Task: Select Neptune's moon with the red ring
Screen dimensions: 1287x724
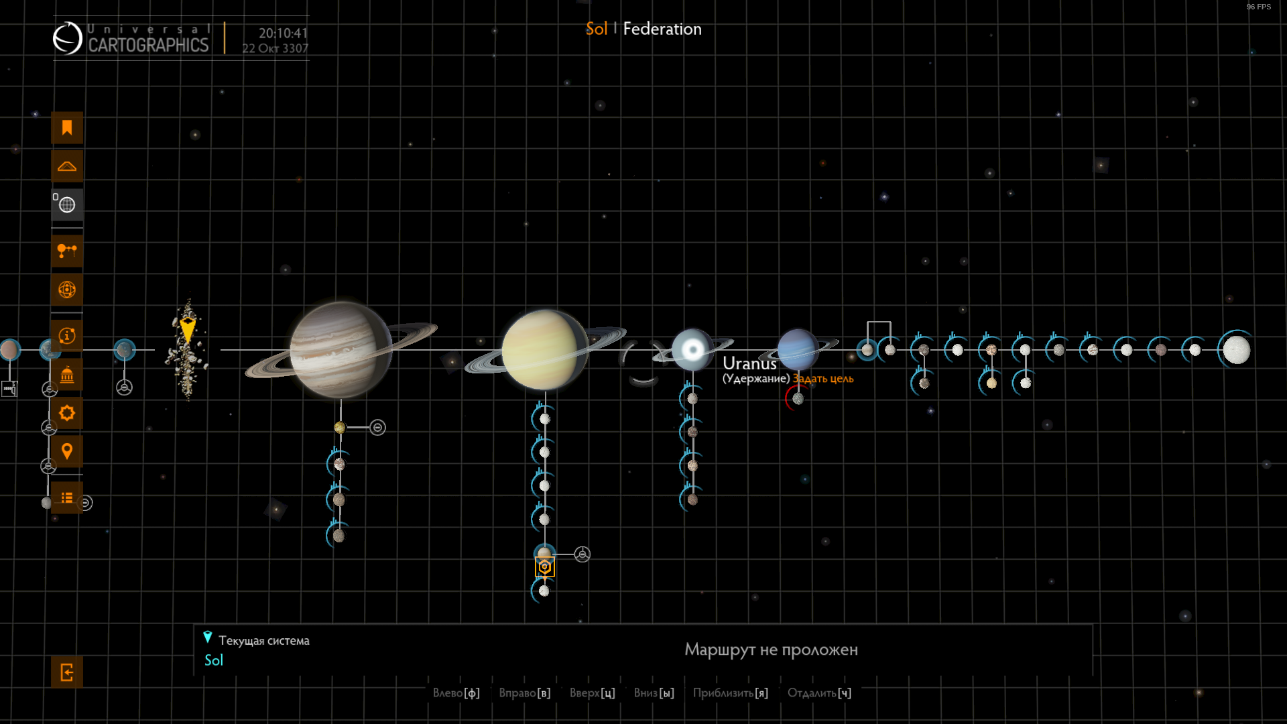Action: [x=798, y=399]
